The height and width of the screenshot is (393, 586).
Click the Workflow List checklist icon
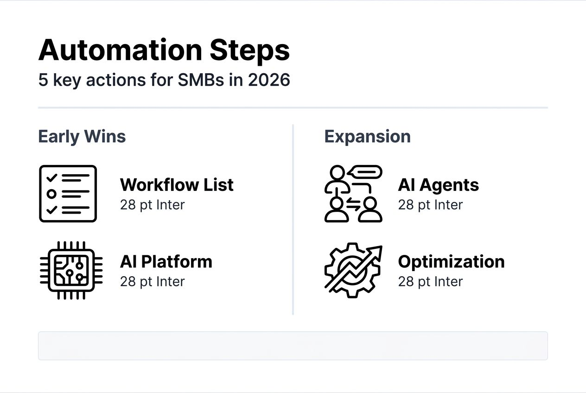68,194
